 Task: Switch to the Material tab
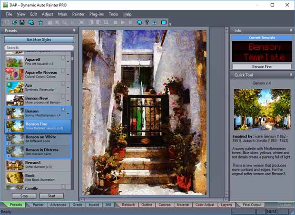coord(183,205)
